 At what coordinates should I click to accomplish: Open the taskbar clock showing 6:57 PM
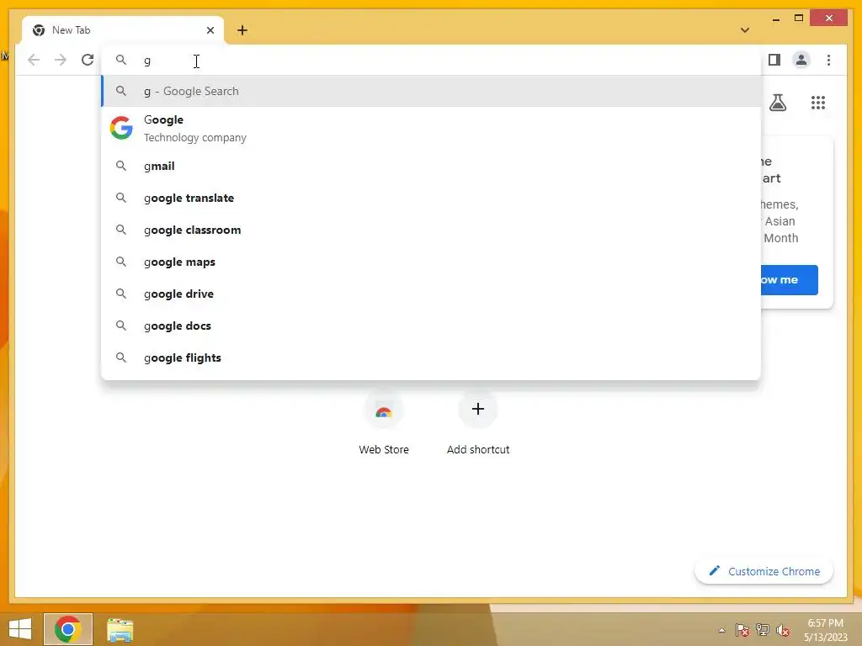tap(825, 630)
